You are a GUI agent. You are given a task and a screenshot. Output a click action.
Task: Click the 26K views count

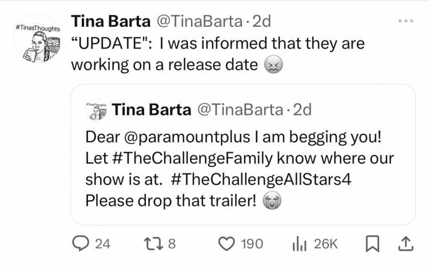point(325,244)
